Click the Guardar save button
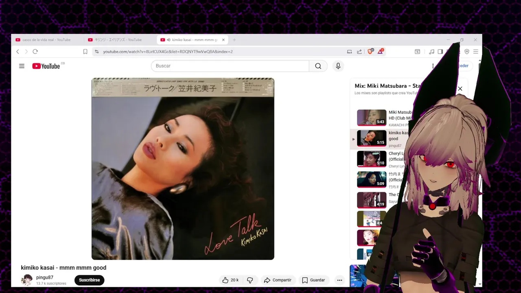 pos(313,280)
